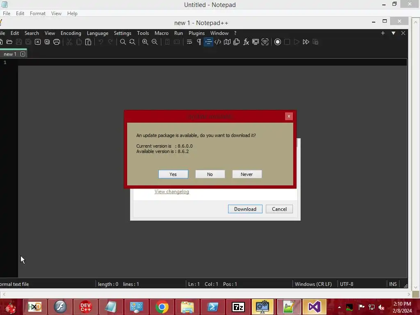Viewport: 420px width, 315px height.
Task: Close the new 1 tab via its X
Action: click(23, 54)
